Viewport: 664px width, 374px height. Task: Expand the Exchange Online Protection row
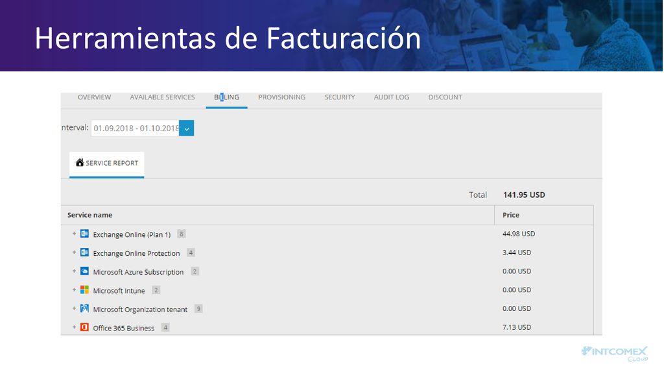pos(74,253)
